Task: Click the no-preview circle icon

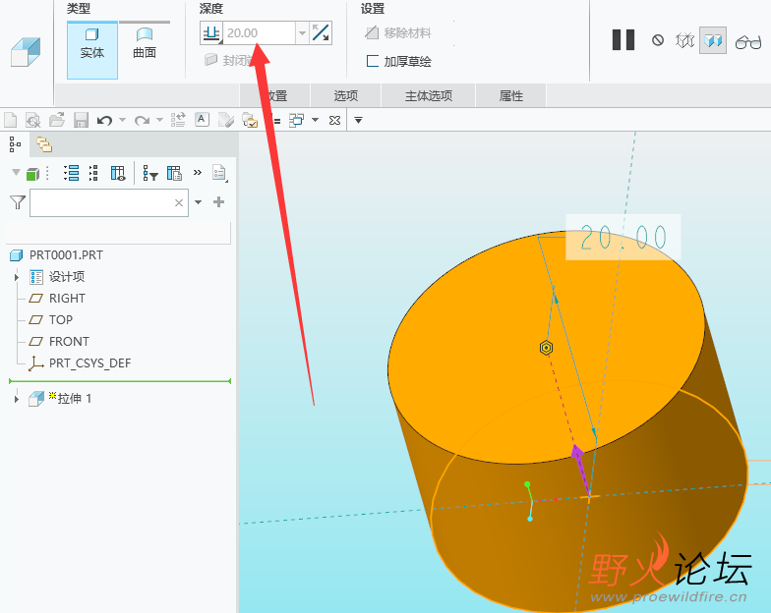Action: (657, 40)
